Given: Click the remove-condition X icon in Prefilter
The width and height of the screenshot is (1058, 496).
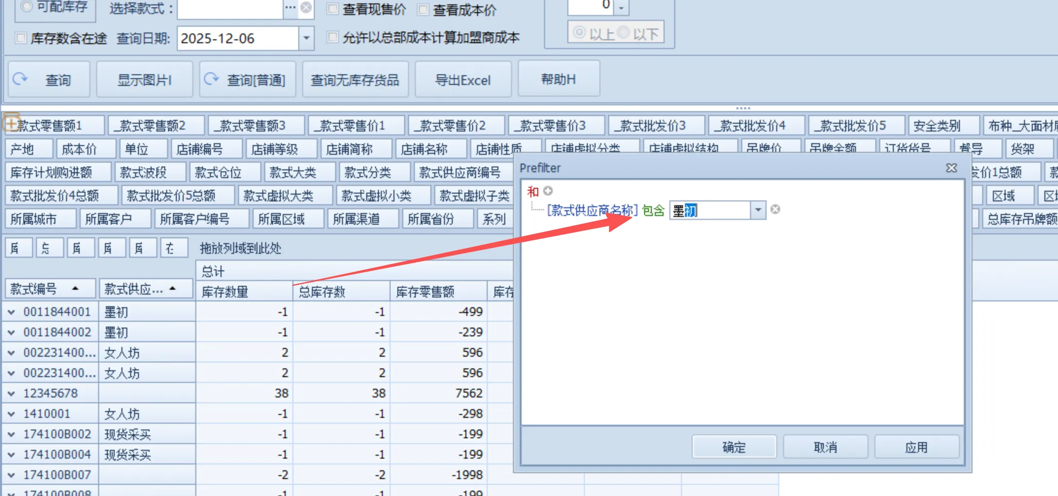Looking at the screenshot, I should pyautogui.click(x=776, y=209).
